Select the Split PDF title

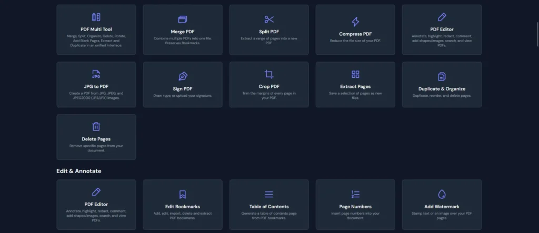269,32
